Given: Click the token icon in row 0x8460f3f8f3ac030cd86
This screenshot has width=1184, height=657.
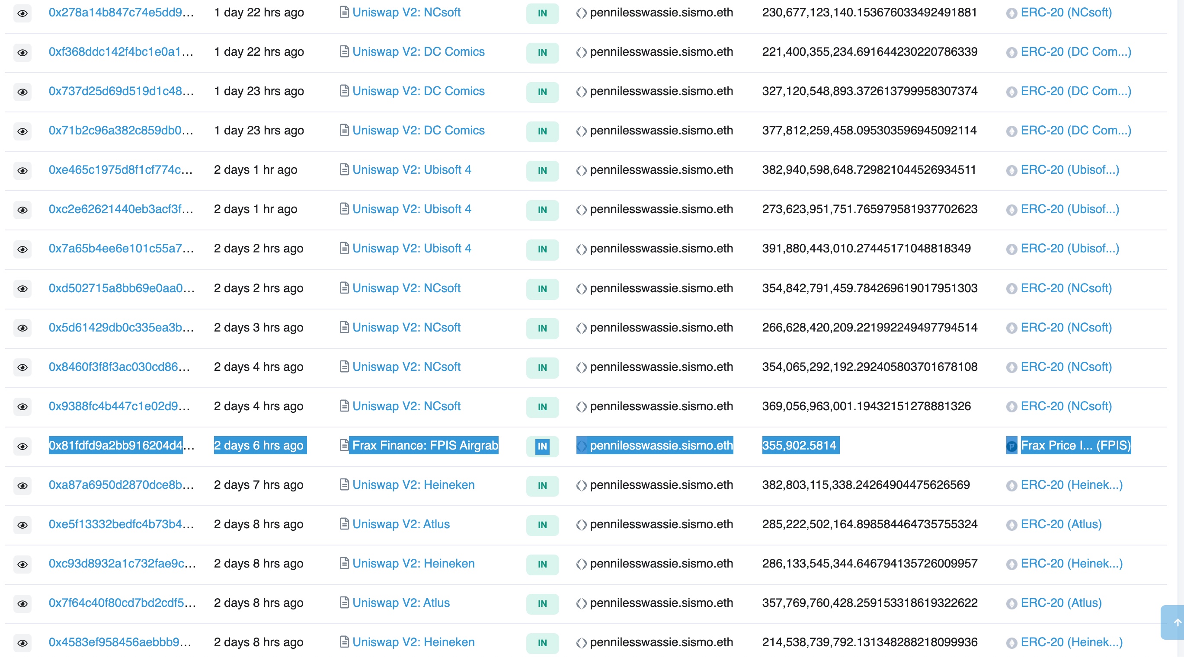Looking at the screenshot, I should click(1011, 367).
